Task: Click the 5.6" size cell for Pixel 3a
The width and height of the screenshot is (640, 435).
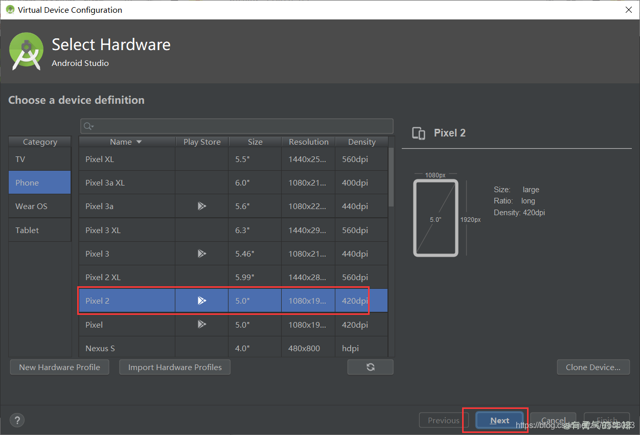Action: 255,206
